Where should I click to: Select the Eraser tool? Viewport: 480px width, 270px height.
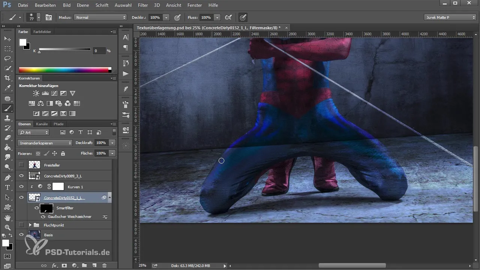[7, 138]
